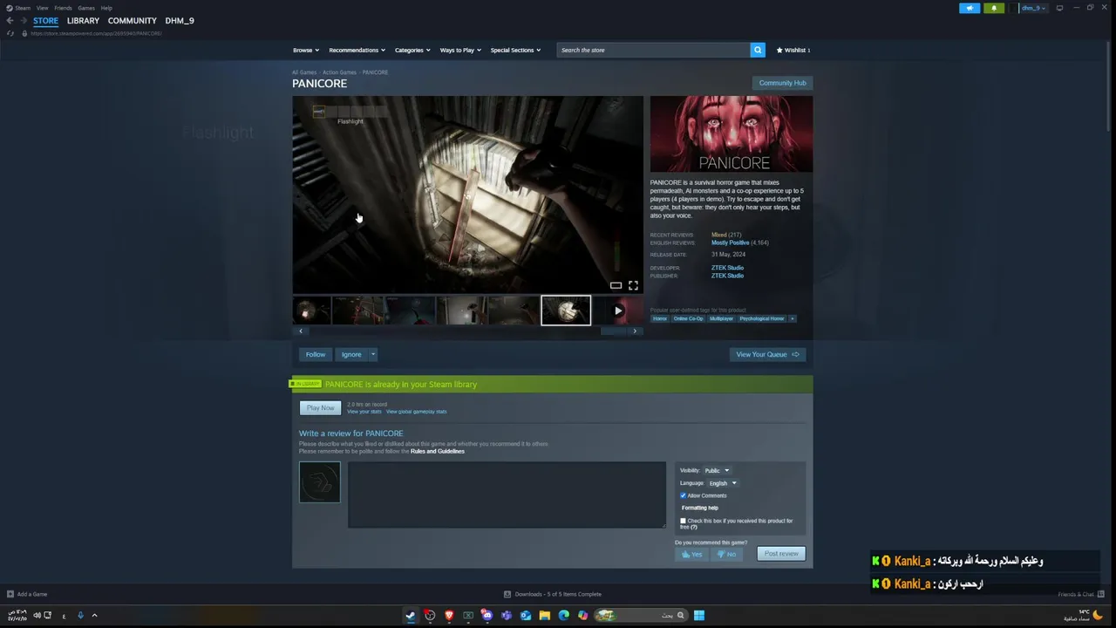Image resolution: width=1116 pixels, height=628 pixels.
Task: Go back using the back arrow
Action: pos(10,20)
